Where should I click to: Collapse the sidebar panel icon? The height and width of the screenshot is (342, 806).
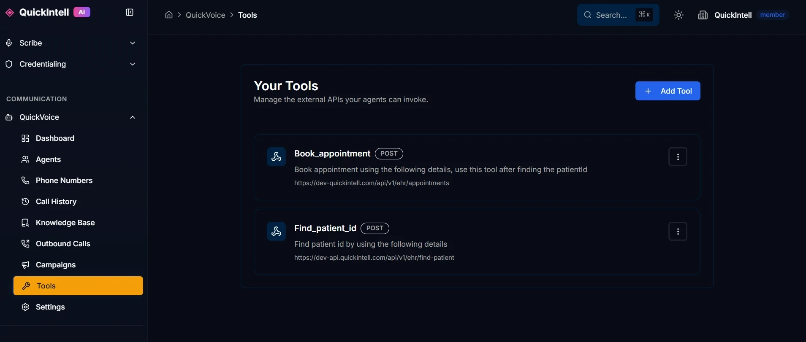point(130,13)
